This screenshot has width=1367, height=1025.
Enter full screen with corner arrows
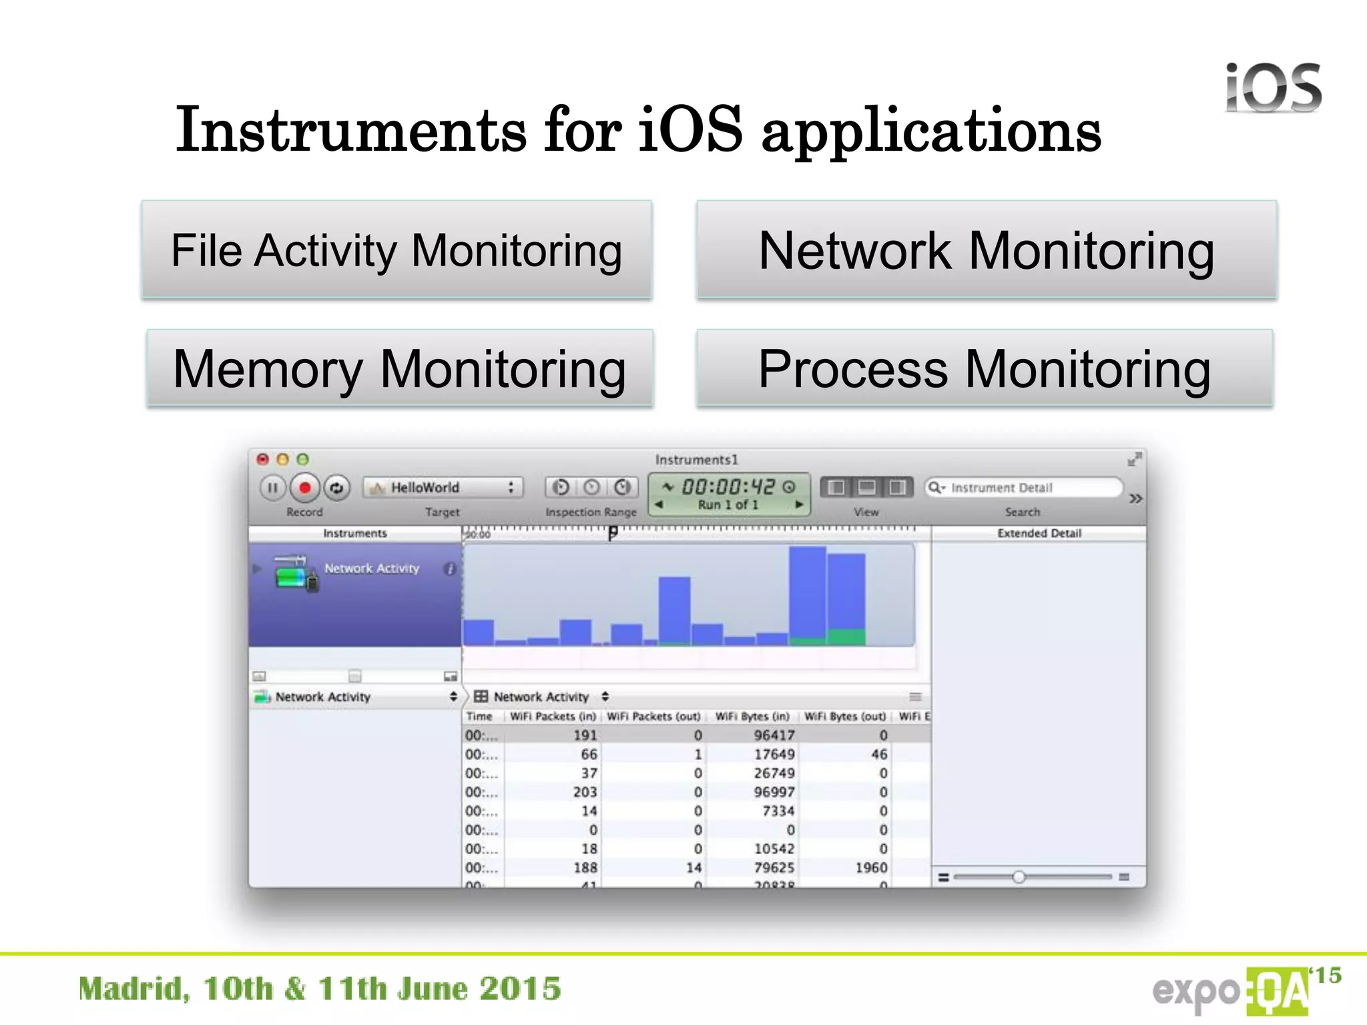[x=1134, y=459]
